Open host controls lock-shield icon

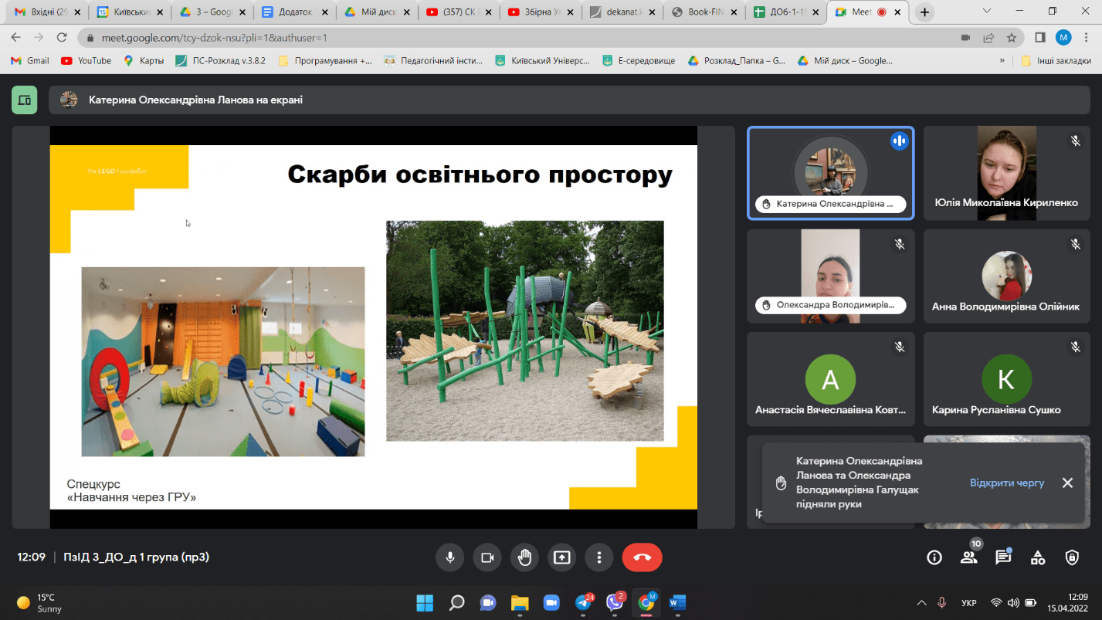[x=1072, y=557]
